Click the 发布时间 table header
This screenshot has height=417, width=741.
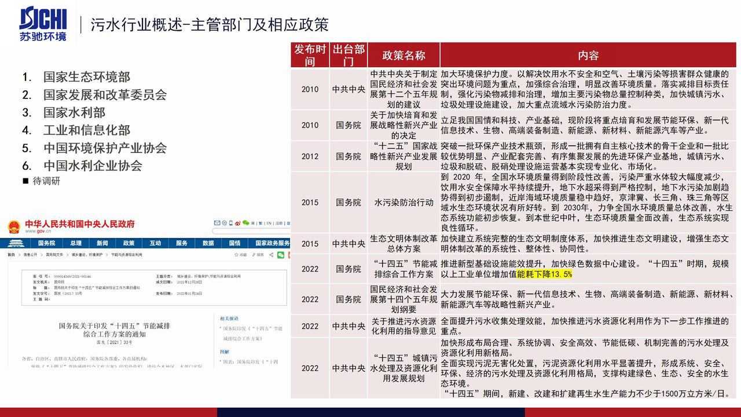click(310, 55)
